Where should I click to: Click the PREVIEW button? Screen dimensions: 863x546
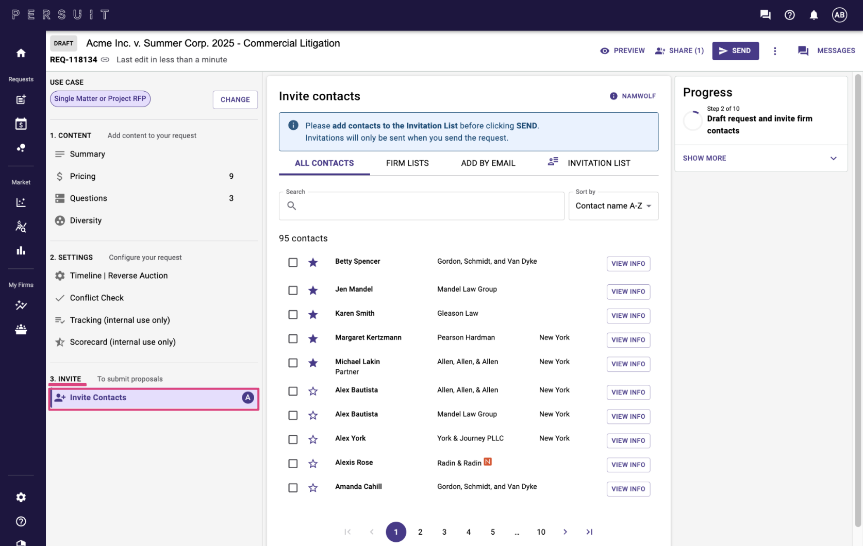623,51
